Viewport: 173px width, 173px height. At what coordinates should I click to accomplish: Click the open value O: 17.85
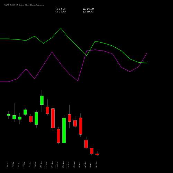point(61,12)
